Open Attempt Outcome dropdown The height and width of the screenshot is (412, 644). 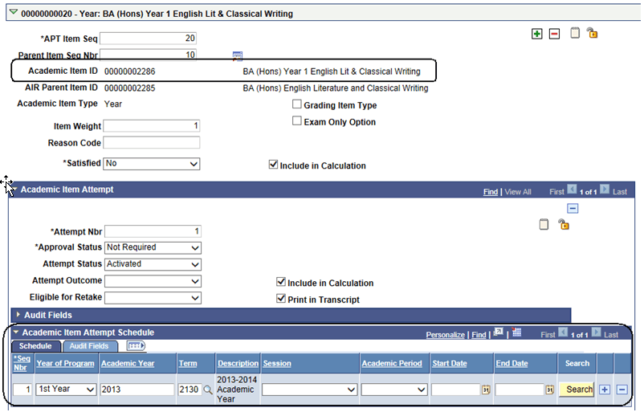(153, 281)
